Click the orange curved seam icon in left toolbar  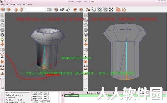pyautogui.click(x=2, y=69)
